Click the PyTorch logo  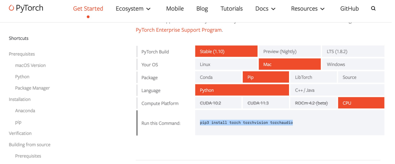pos(26,8)
